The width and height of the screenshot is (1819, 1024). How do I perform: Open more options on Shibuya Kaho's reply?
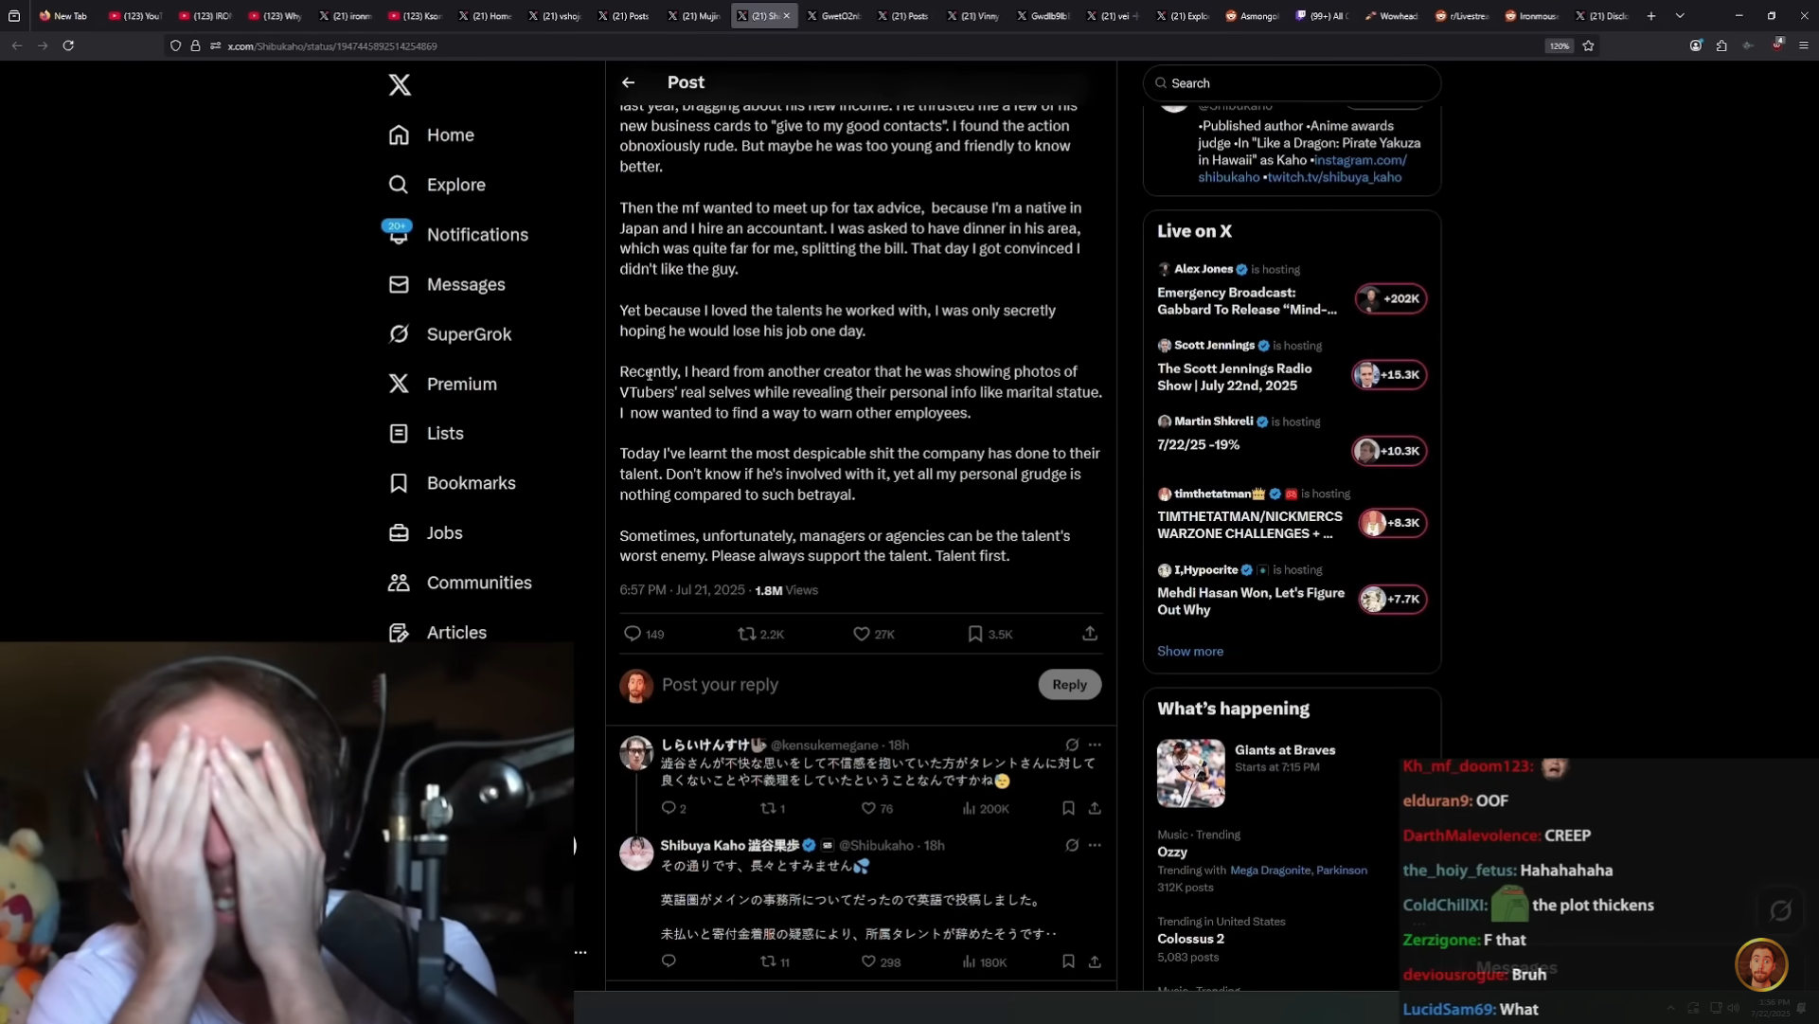tap(1095, 845)
